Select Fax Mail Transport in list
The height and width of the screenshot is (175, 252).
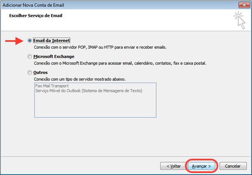tap(52, 86)
